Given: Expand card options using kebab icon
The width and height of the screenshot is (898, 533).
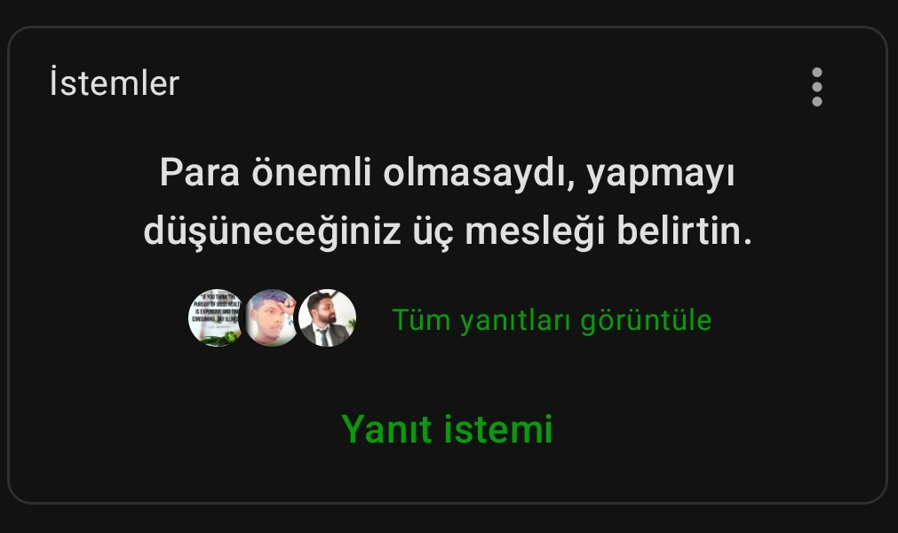Looking at the screenshot, I should click(817, 87).
